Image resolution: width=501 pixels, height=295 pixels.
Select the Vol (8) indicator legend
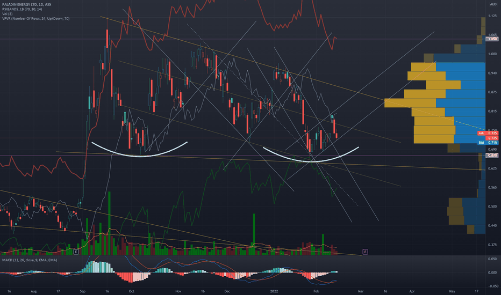(8, 14)
